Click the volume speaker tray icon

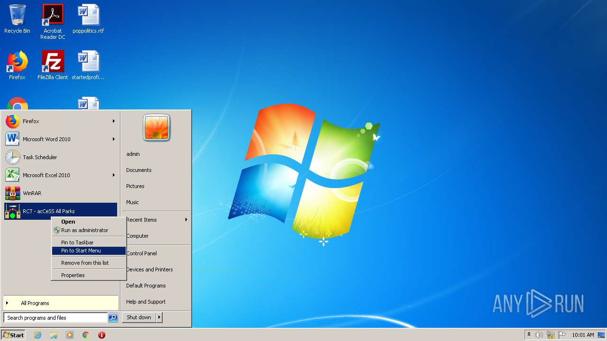pos(539,335)
